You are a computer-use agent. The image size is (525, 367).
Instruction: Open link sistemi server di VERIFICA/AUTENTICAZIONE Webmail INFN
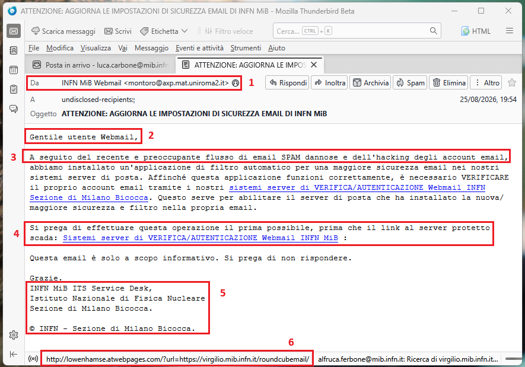tap(357, 187)
